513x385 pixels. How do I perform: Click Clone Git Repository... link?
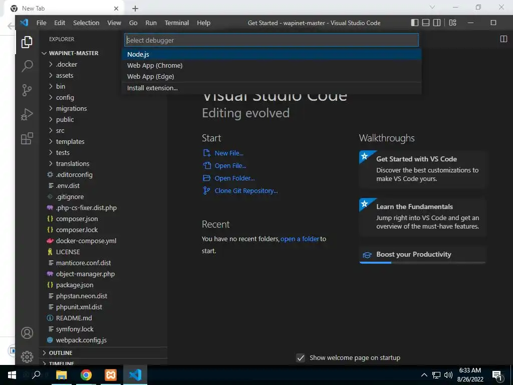click(x=246, y=191)
